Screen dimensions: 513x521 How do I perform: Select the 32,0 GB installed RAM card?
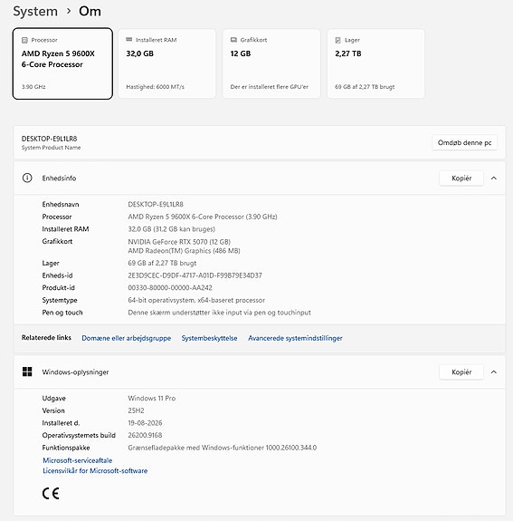166,63
